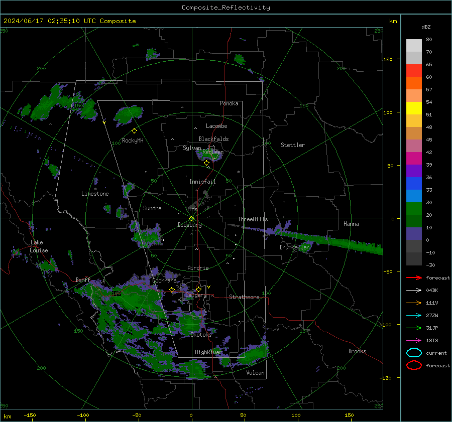The width and height of the screenshot is (452, 422).
Task: Click the Drumheller town label
Action: point(294,247)
